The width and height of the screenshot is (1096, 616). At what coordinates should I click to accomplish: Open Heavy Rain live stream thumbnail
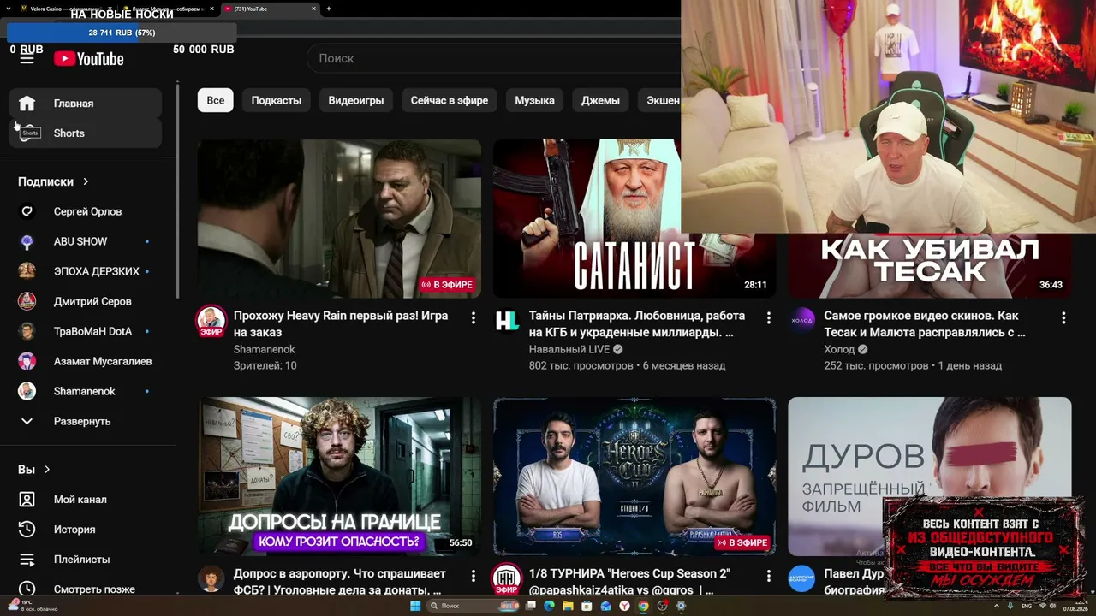pyautogui.click(x=339, y=219)
